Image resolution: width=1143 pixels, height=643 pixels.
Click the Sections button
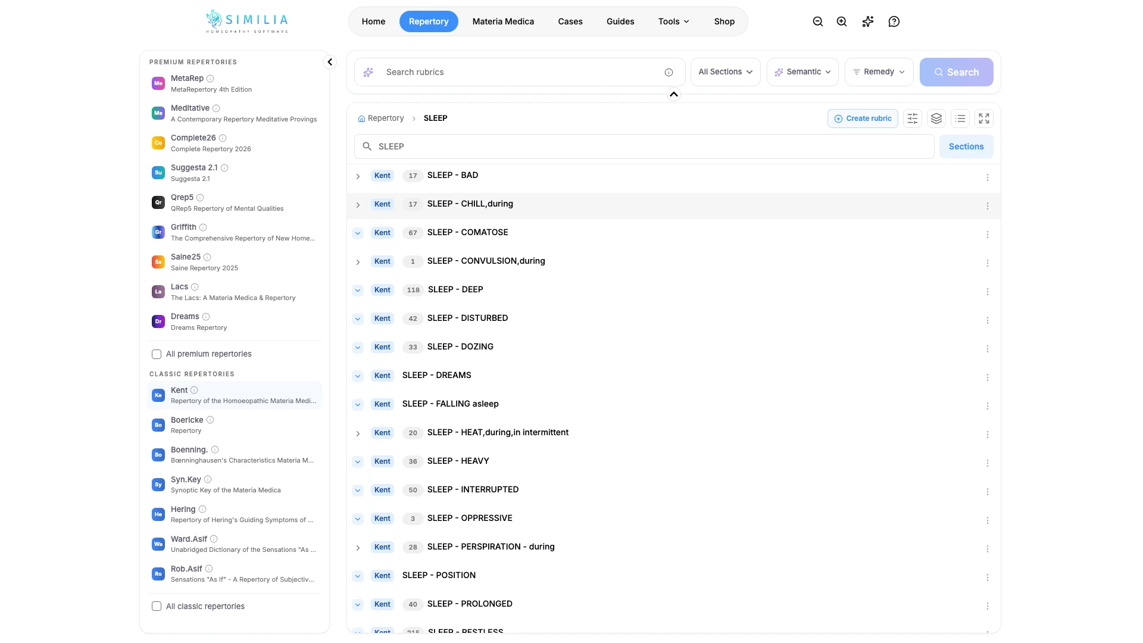[966, 146]
